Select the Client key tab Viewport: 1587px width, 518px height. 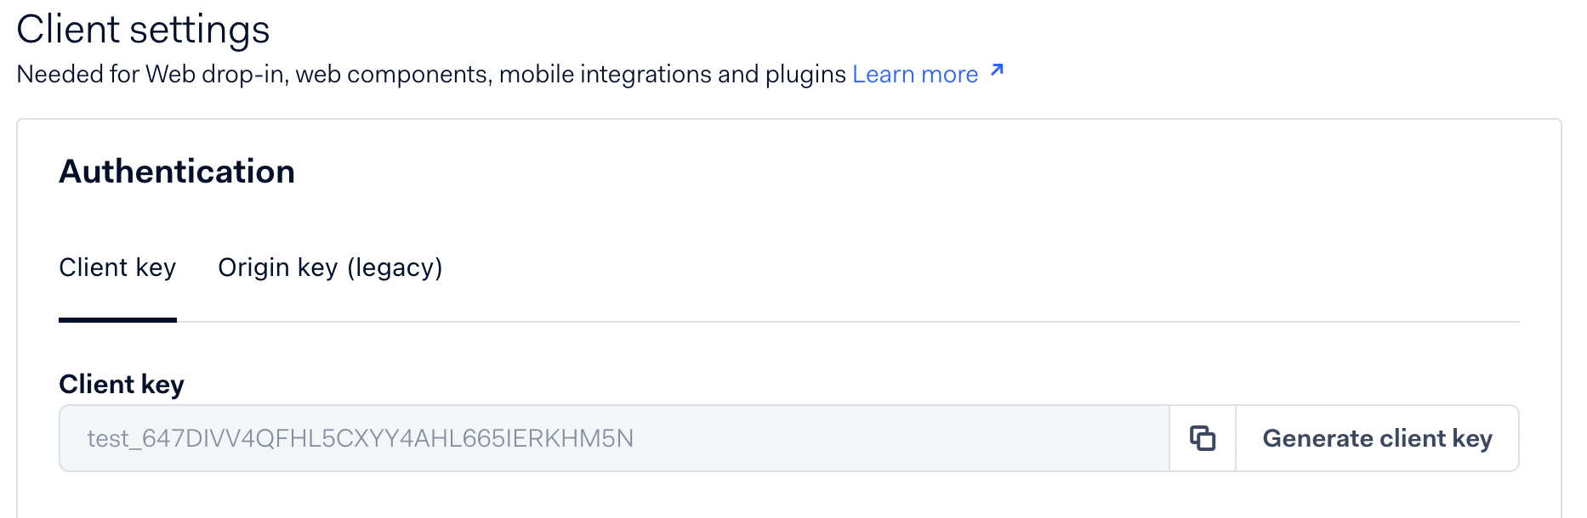point(117,267)
